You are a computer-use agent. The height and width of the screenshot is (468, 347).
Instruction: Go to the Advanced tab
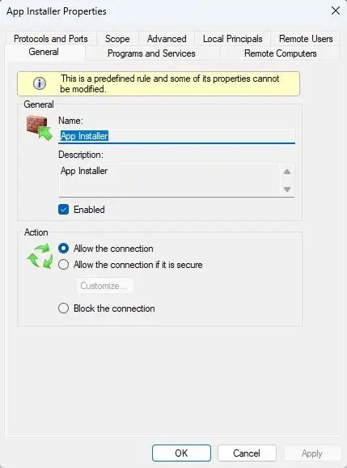(167, 39)
